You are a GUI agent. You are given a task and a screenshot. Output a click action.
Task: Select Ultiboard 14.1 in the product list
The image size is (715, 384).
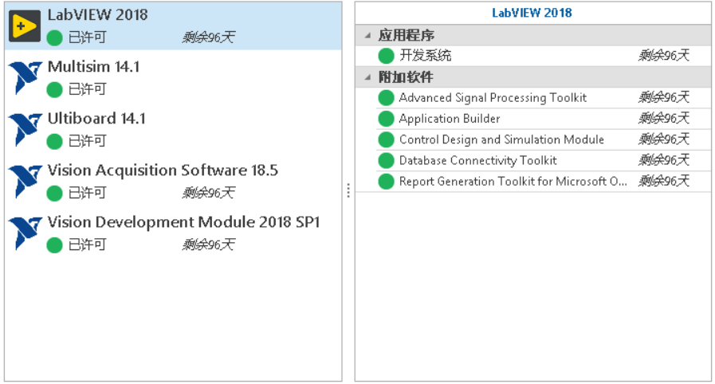point(173,130)
